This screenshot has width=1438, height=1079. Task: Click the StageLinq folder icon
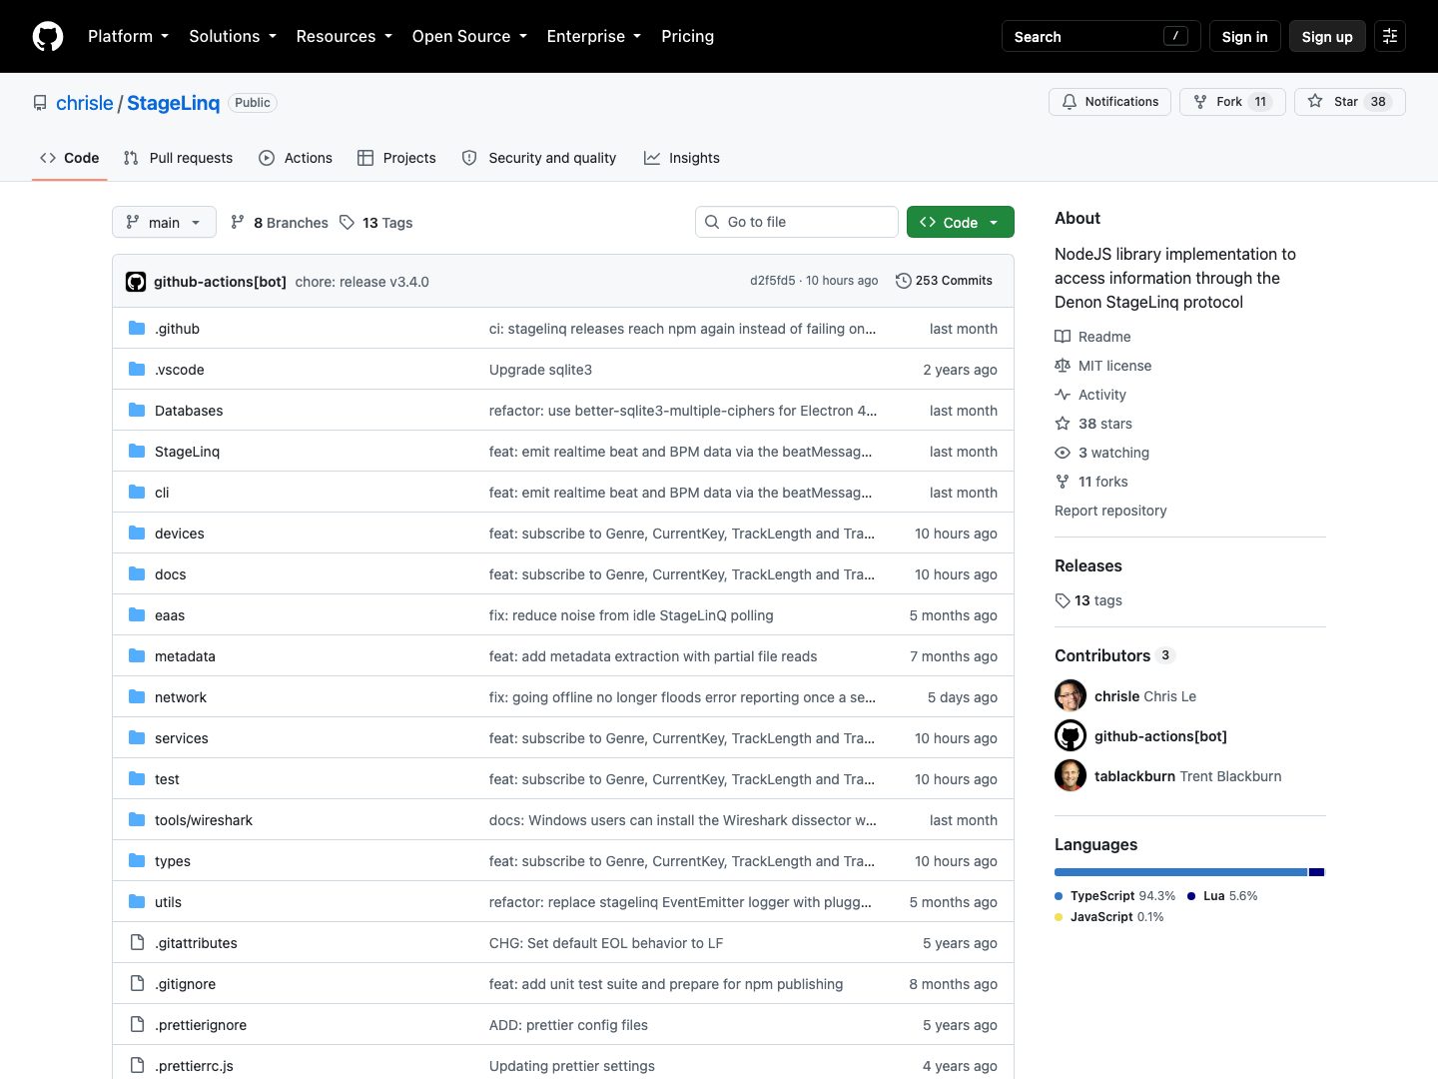pyautogui.click(x=137, y=452)
